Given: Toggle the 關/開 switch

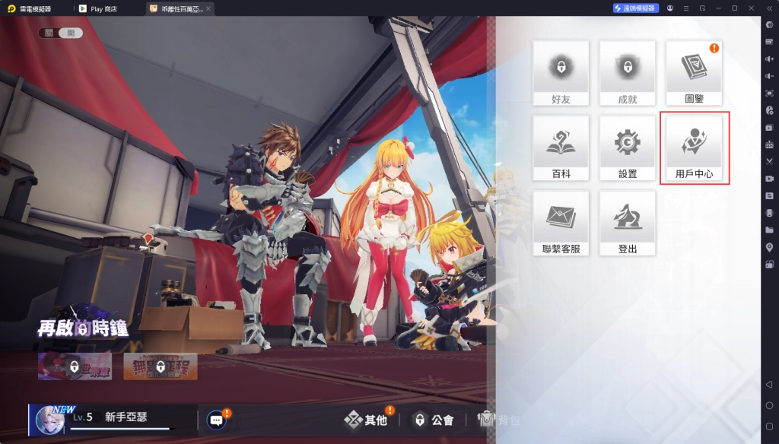Looking at the screenshot, I should (60, 33).
